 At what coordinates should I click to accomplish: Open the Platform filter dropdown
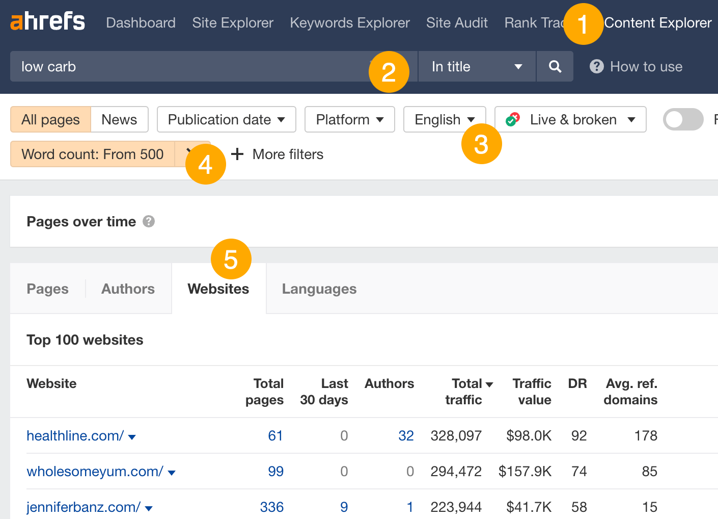click(349, 119)
